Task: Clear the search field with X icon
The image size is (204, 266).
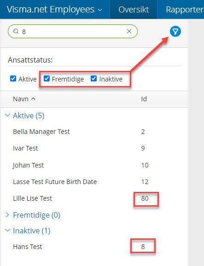Action: (x=129, y=31)
